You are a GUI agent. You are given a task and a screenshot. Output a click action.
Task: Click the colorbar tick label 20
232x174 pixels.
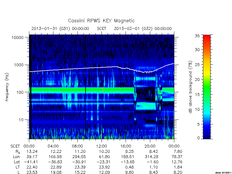tap(197, 79)
